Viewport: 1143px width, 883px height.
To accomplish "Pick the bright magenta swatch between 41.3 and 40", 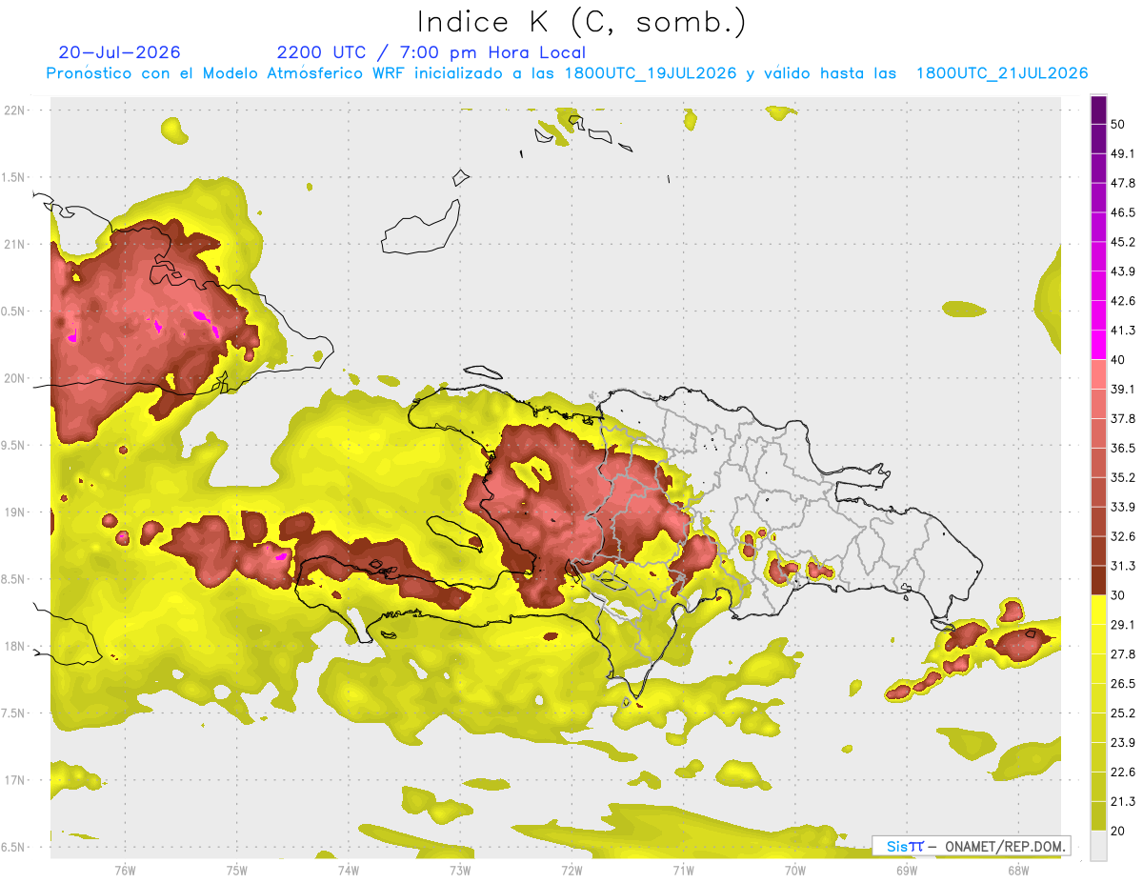I will [1098, 345].
